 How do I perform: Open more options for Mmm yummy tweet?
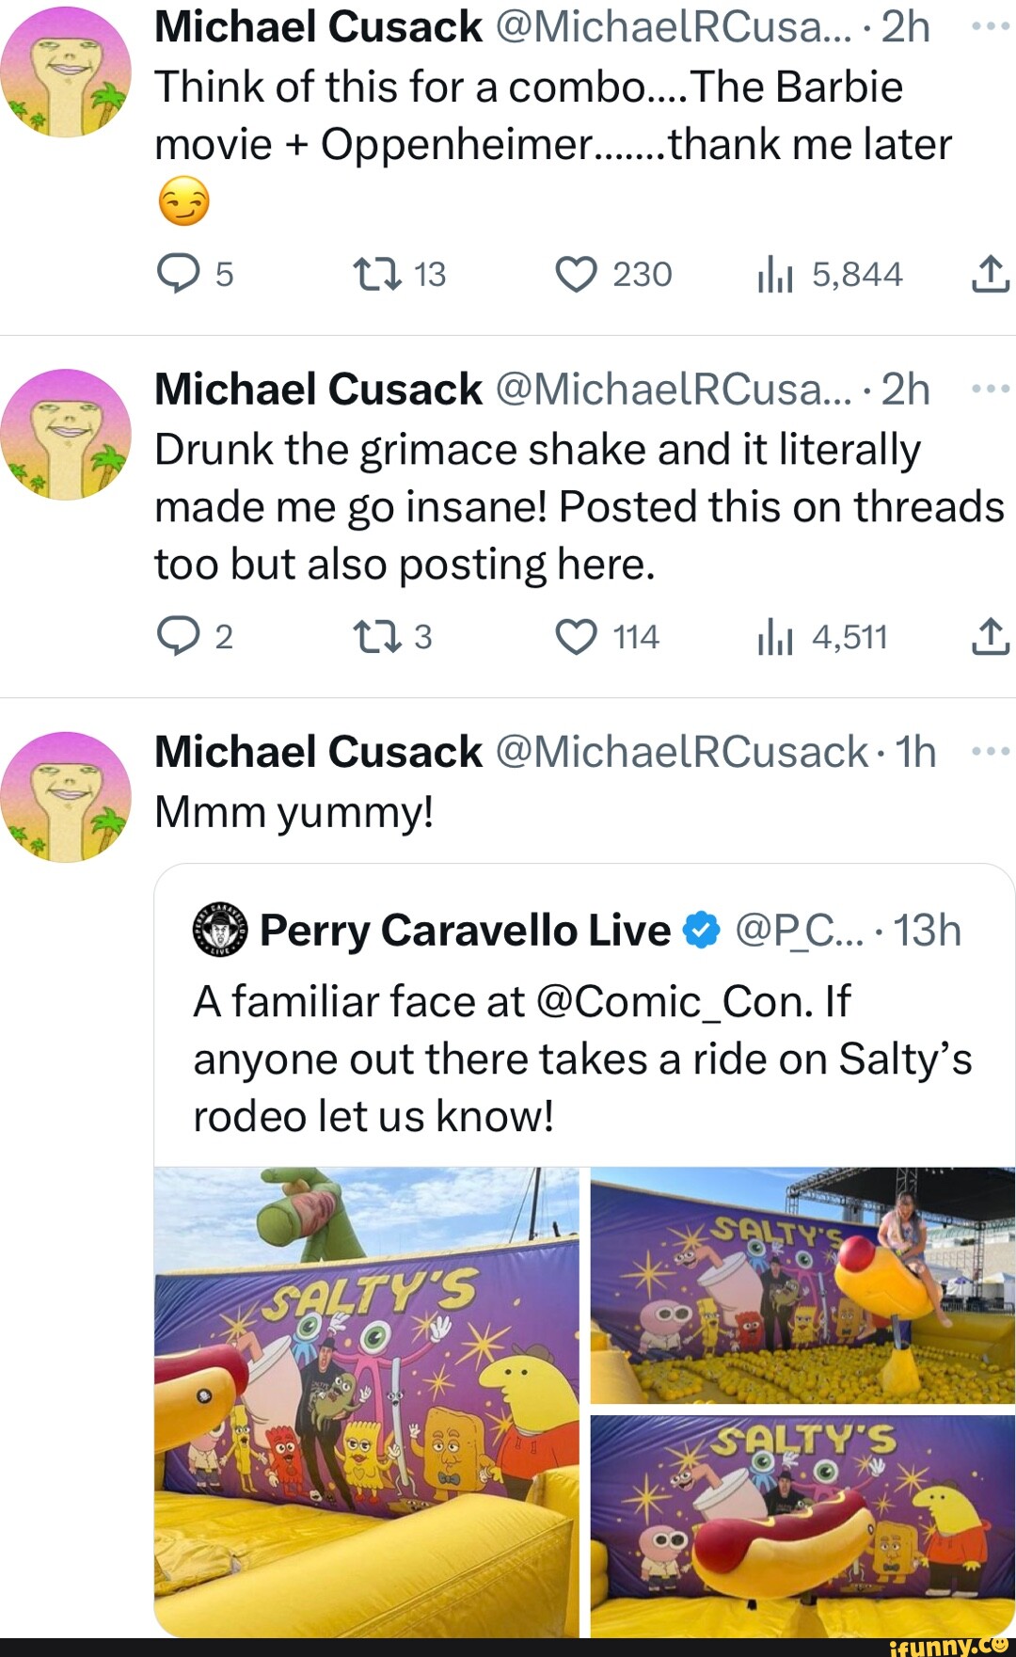click(x=990, y=751)
